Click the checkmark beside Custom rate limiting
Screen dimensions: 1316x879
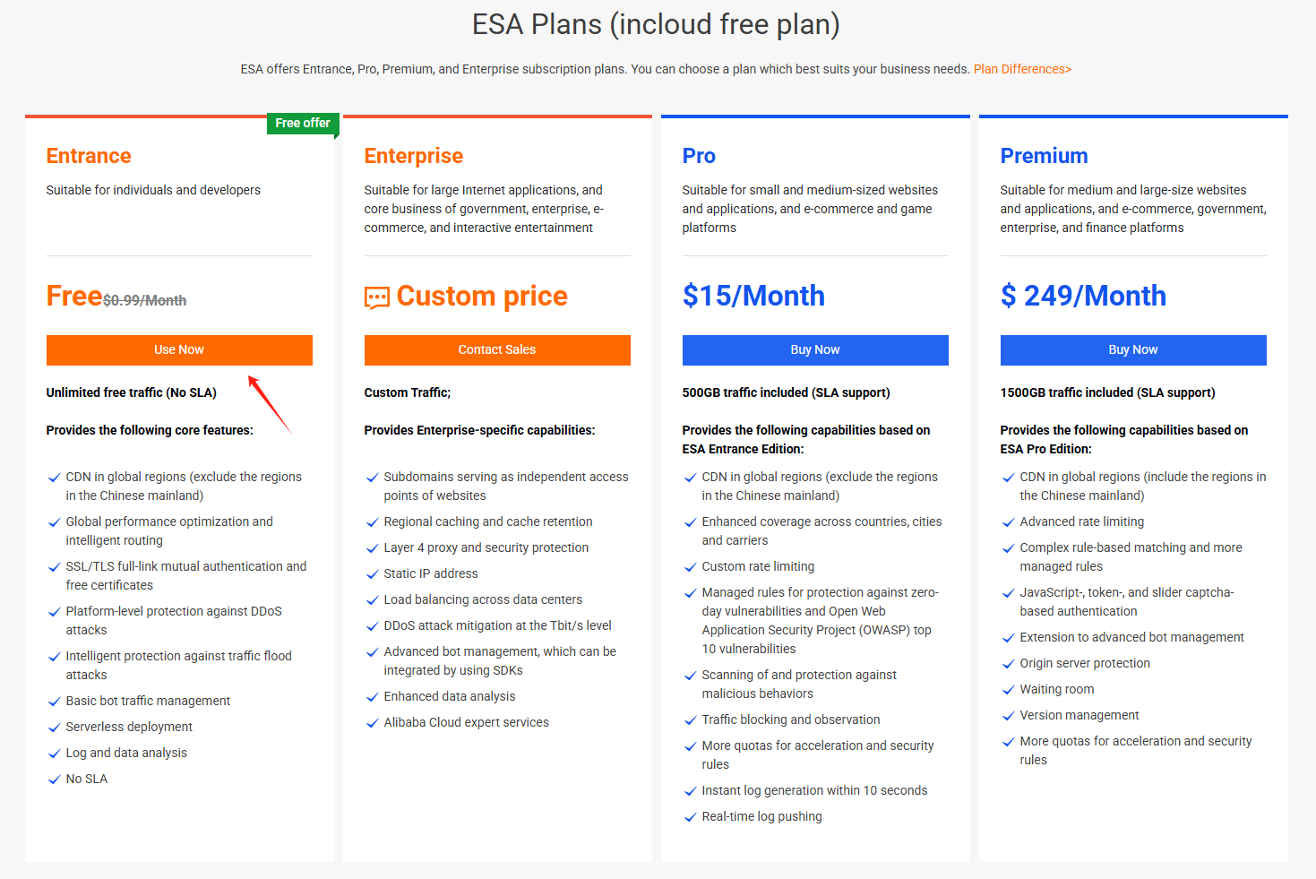691,567
